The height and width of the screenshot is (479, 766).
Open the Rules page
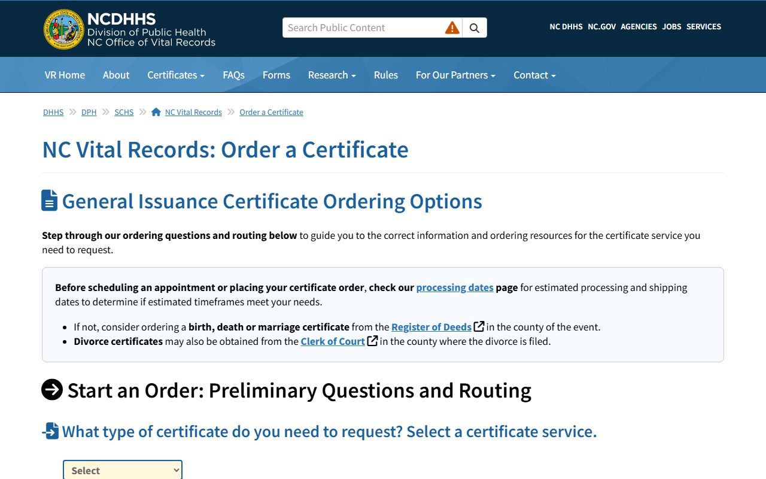coord(386,75)
